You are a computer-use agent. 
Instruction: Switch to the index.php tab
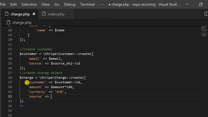point(56,14)
